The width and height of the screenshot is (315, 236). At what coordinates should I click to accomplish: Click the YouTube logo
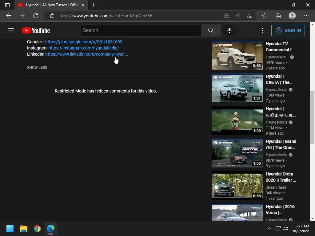click(x=36, y=30)
